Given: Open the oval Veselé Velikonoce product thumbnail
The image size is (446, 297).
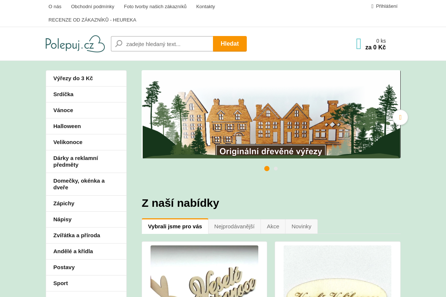Looking at the screenshot, I should click(337, 271).
